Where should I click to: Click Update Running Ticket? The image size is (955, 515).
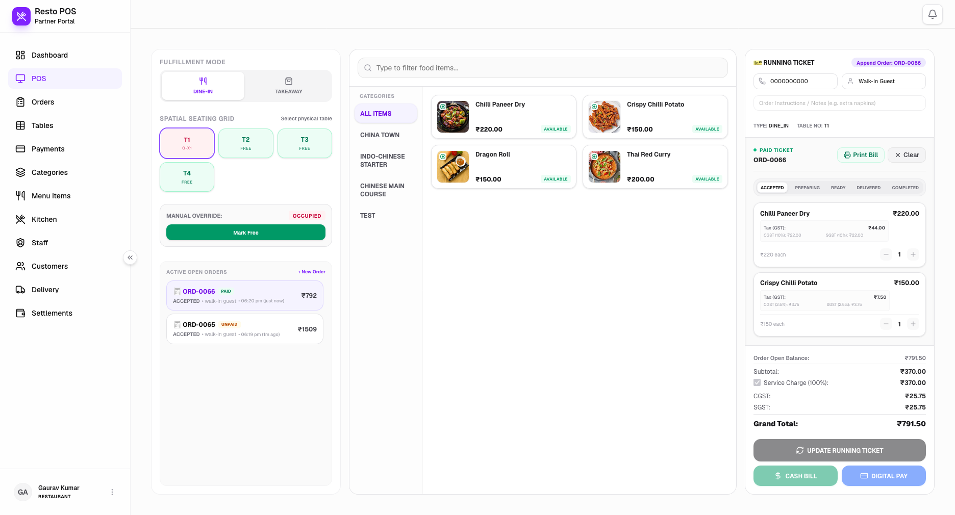840,450
